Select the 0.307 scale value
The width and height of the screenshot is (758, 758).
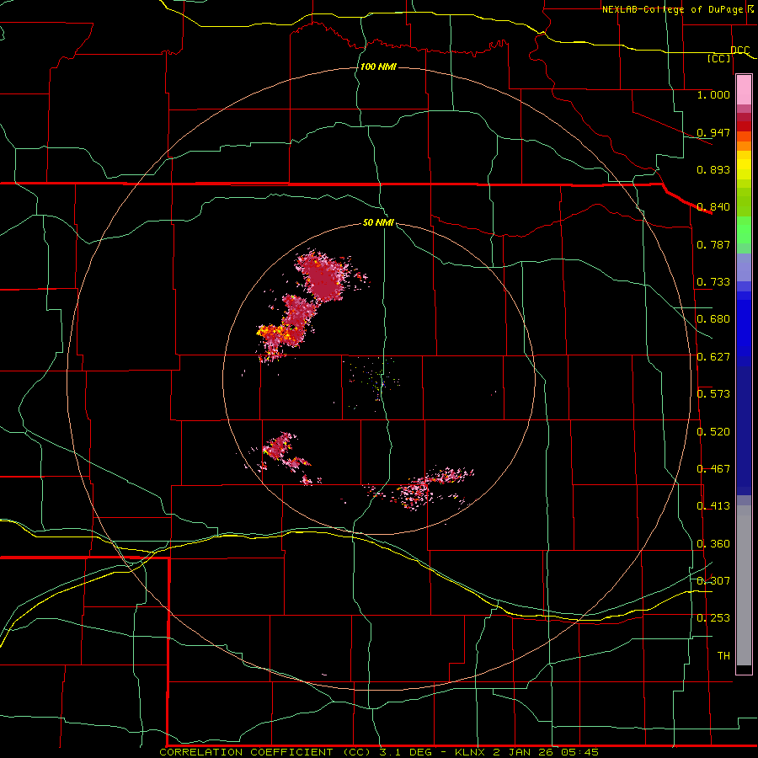(x=713, y=580)
